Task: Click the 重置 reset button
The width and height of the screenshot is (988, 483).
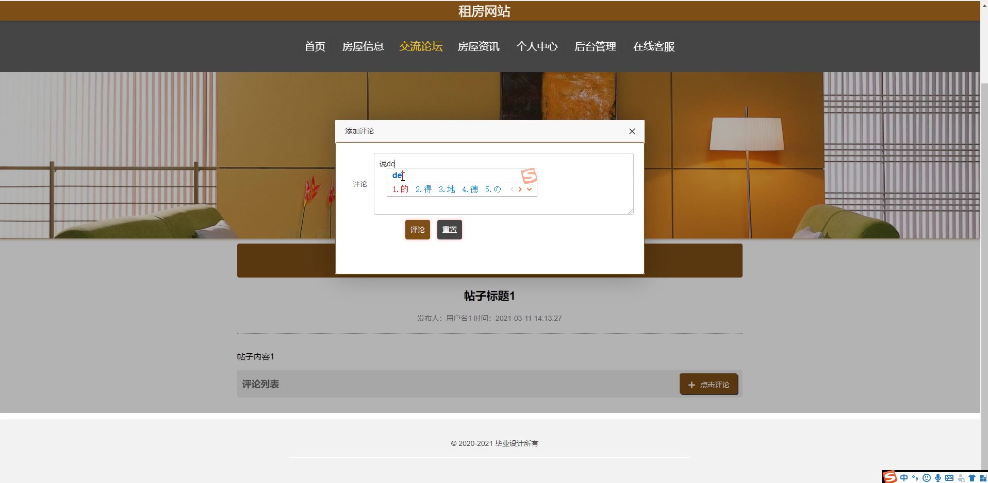Action: 450,230
